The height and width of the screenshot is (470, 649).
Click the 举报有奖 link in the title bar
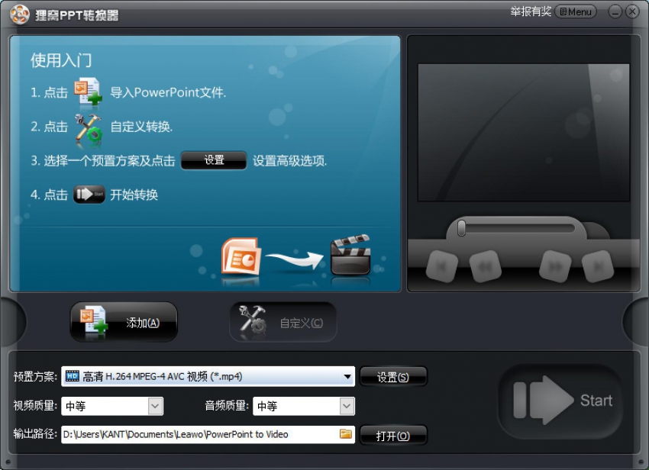point(531,11)
